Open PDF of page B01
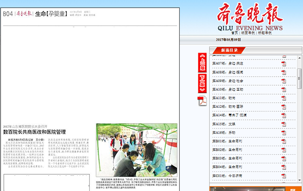303x191 pixels. click(284, 142)
